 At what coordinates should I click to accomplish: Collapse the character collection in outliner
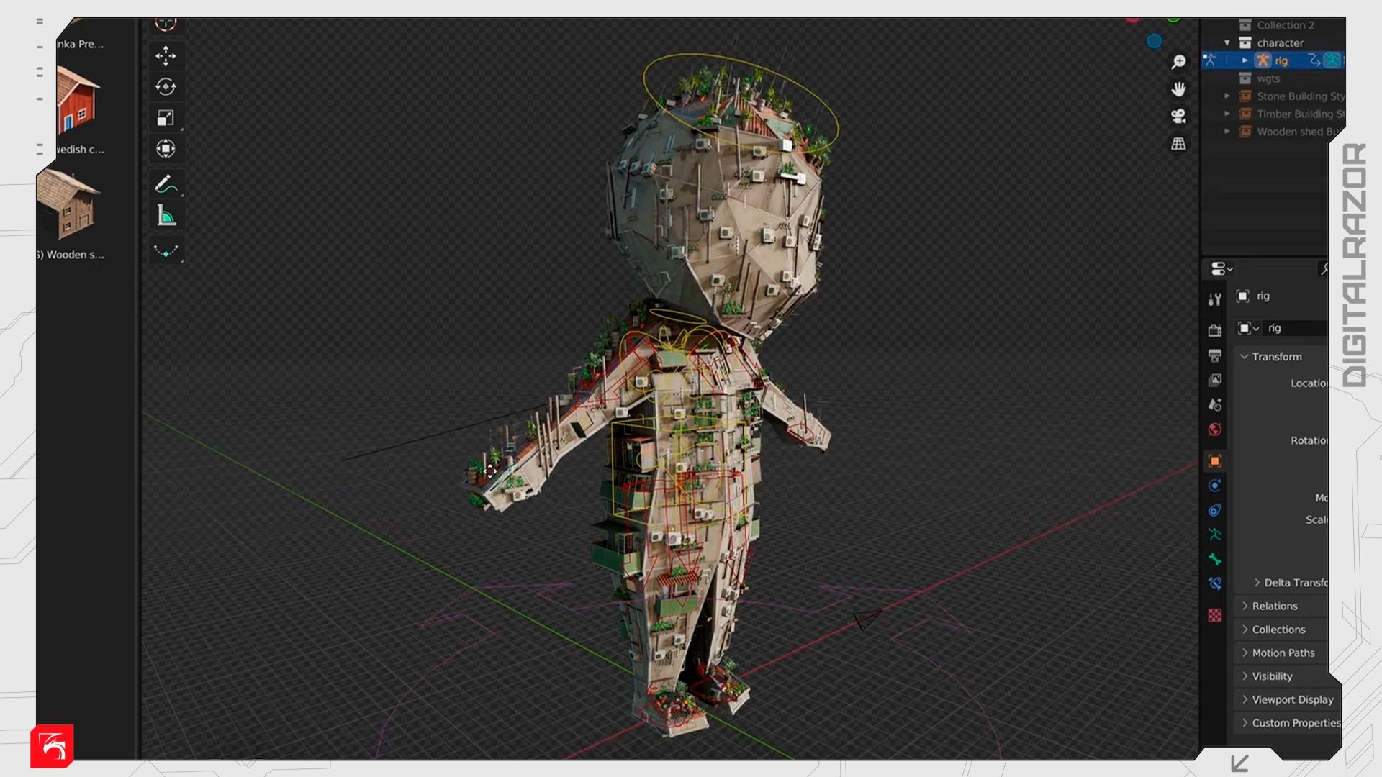pos(1227,43)
